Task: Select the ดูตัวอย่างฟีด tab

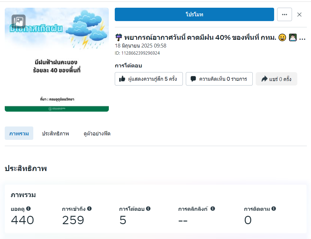Action: click(x=97, y=134)
